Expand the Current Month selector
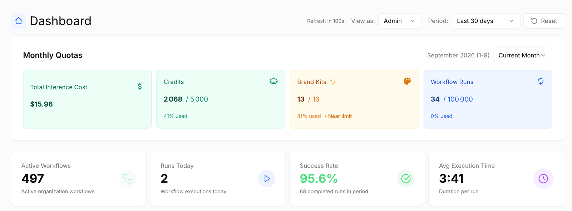Viewport: 572px width, 211px height. point(522,55)
